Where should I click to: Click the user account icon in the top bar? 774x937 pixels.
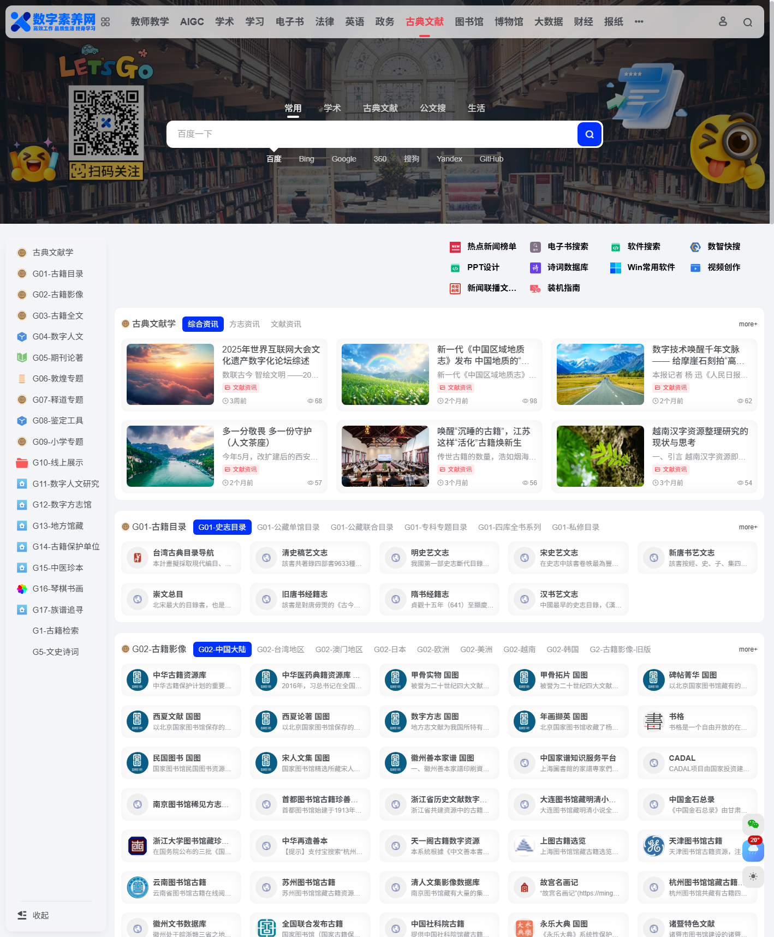723,22
